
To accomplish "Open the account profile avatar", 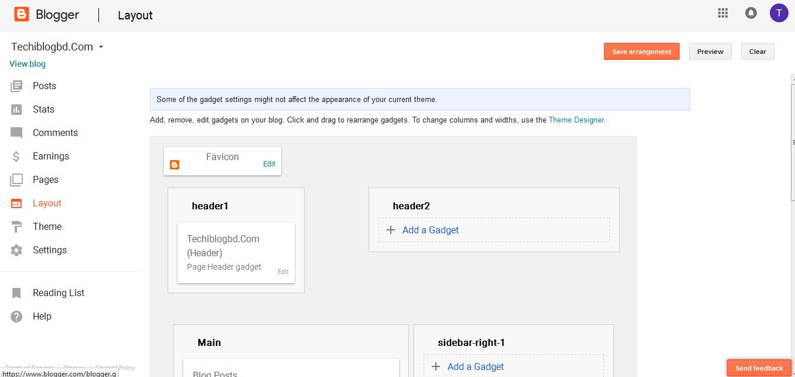I will pyautogui.click(x=779, y=13).
